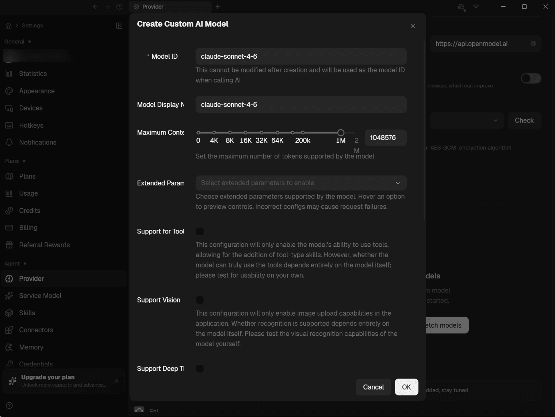Collapse the General section in sidebar

click(18, 42)
